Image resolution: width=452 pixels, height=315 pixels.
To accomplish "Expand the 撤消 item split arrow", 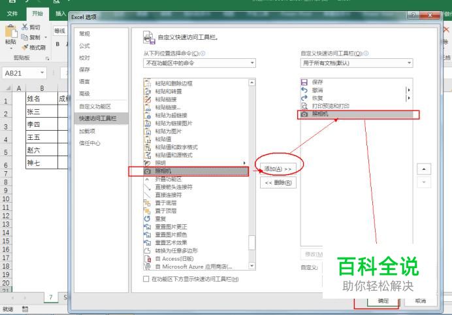I will [408, 90].
